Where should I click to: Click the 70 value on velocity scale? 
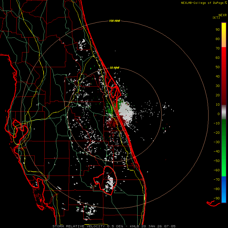tap(218, 48)
